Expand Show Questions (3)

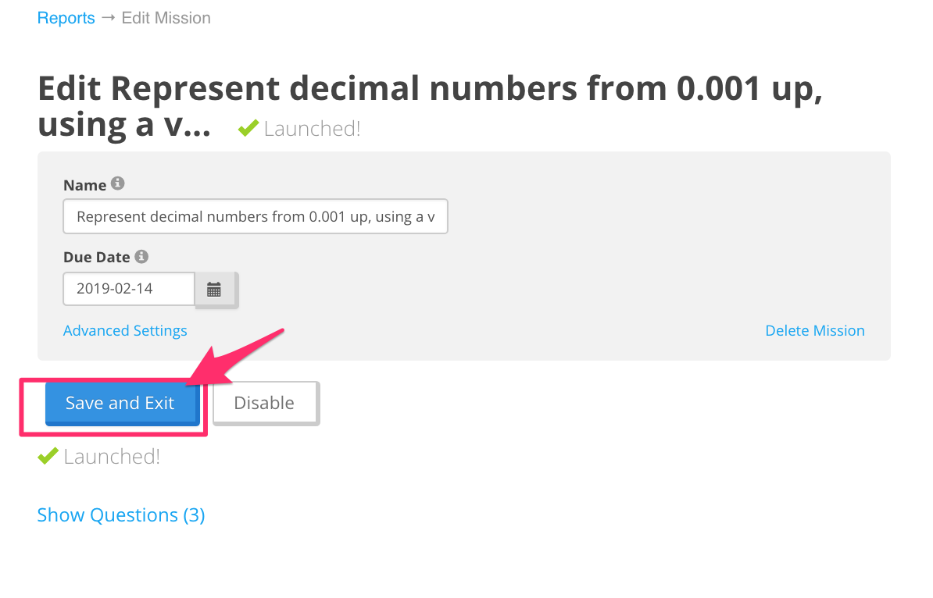coord(121,514)
